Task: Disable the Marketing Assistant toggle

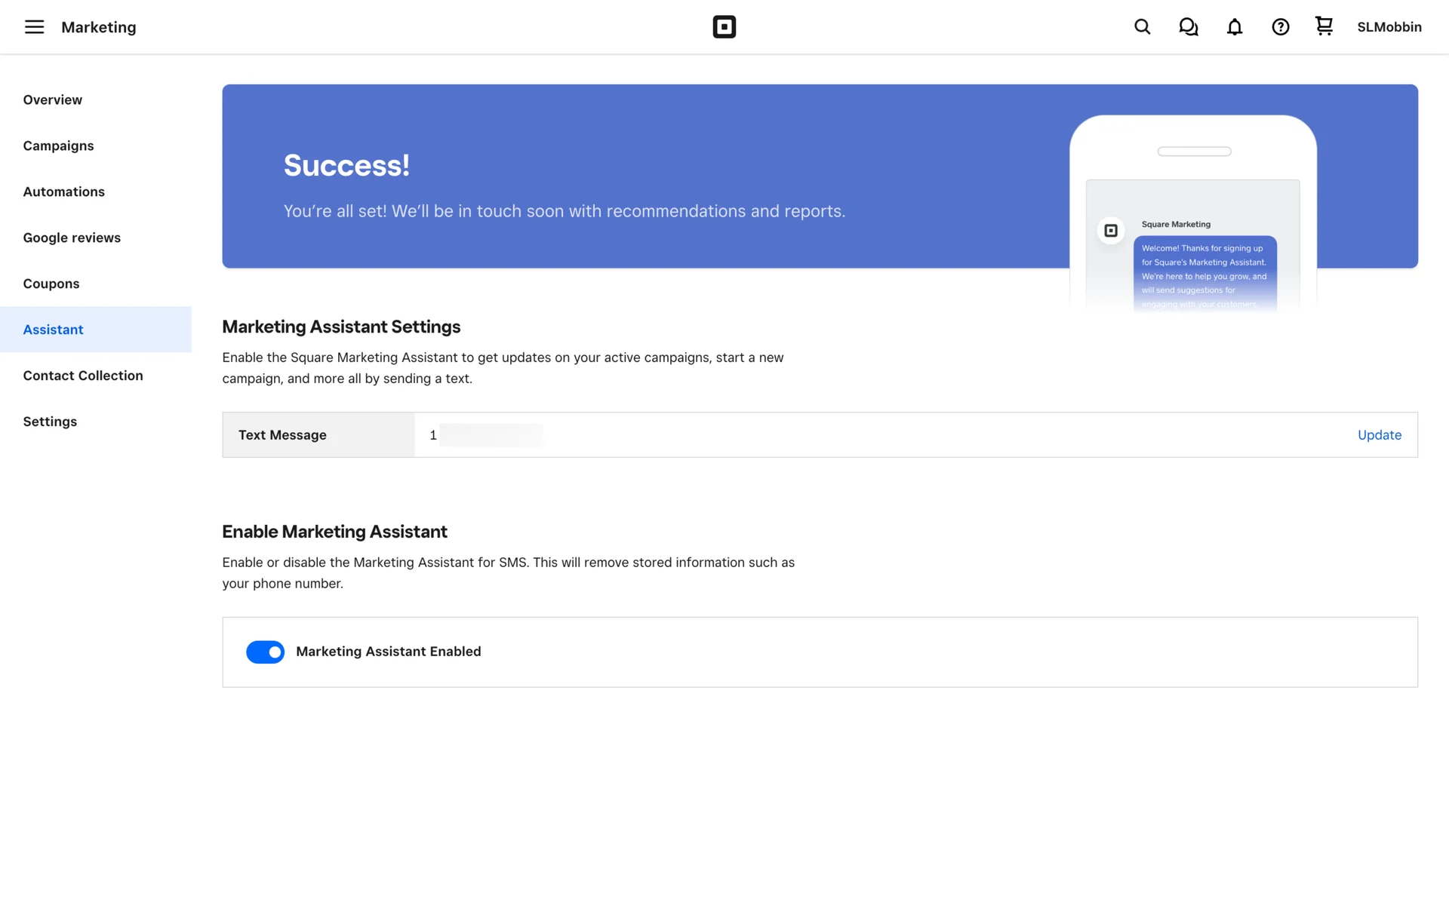Action: click(265, 652)
